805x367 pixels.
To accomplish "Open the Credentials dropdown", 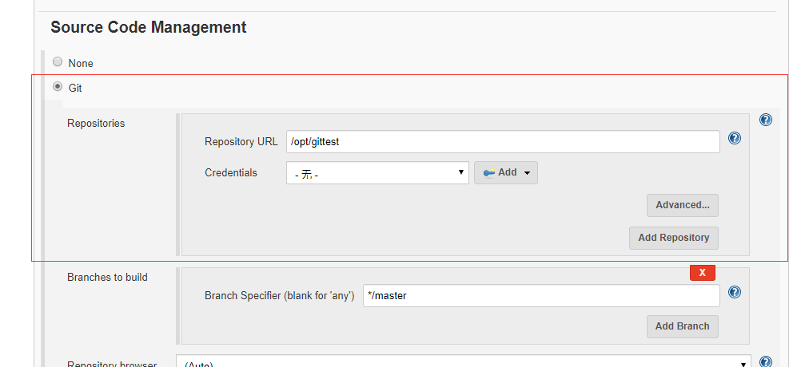I will [377, 172].
